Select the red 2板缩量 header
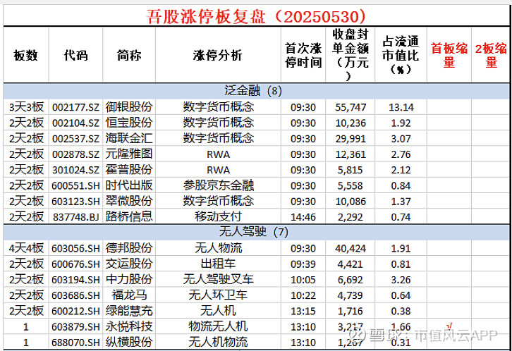 [491, 55]
